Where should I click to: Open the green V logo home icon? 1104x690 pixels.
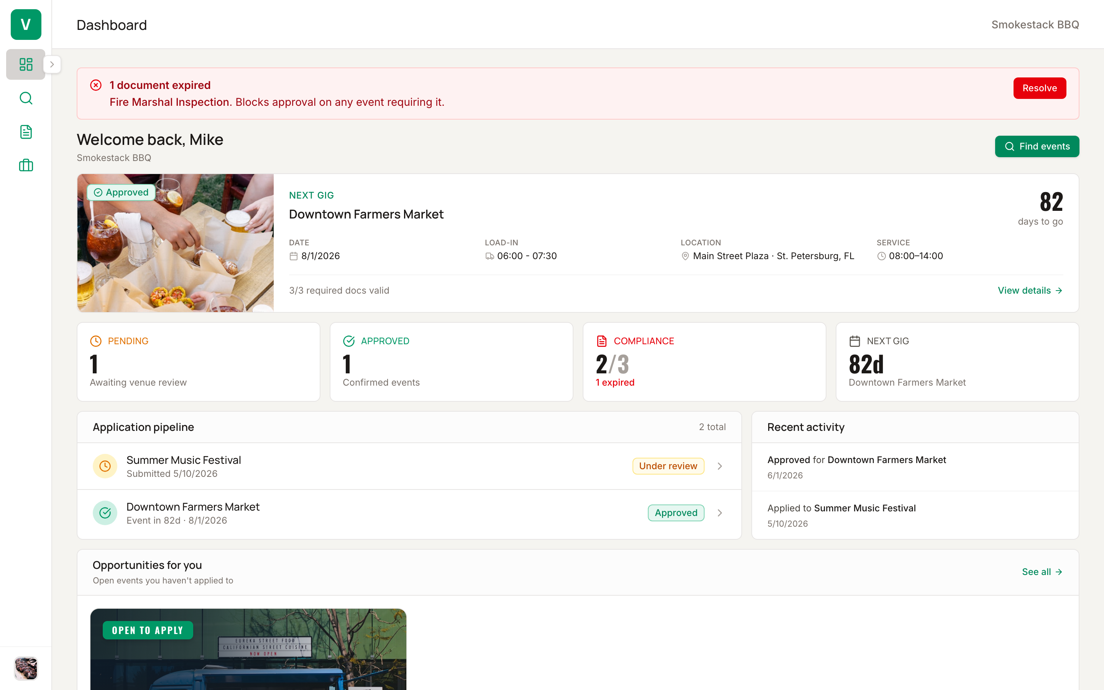(26, 25)
